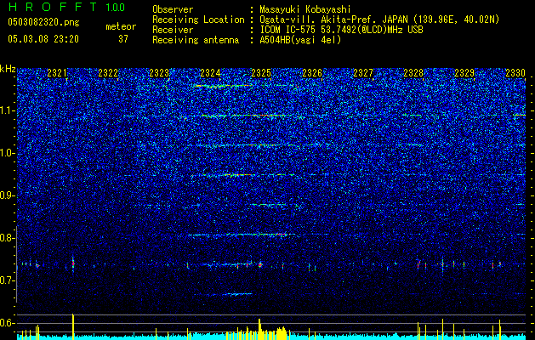Click the 2330 time marker
The image size is (535, 340).
pyautogui.click(x=515, y=73)
